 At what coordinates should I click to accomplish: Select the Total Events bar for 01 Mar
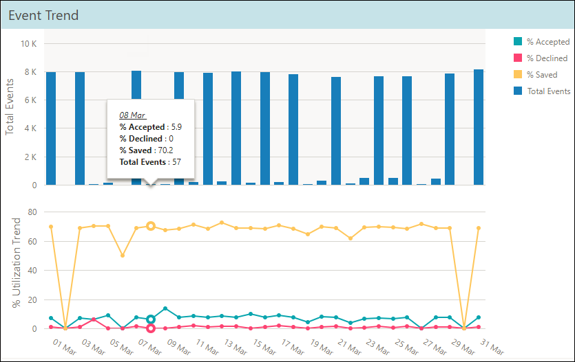(51, 128)
